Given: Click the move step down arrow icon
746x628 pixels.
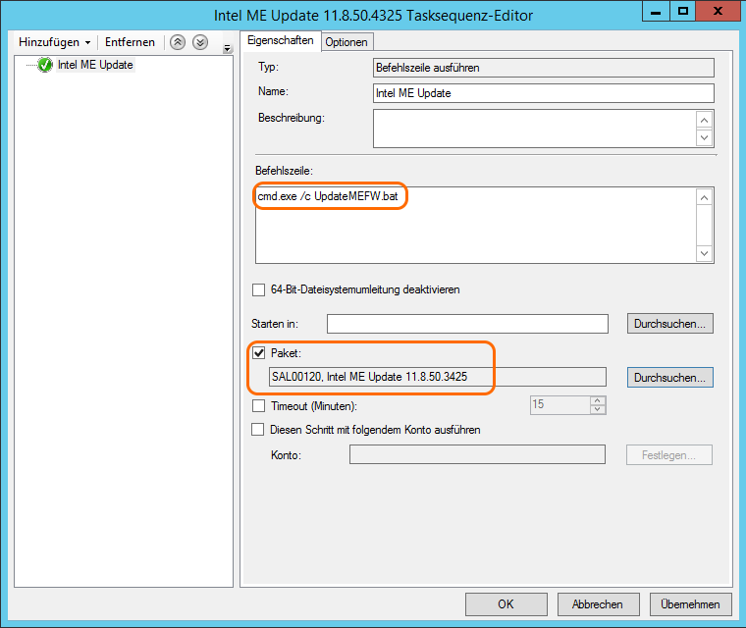Looking at the screenshot, I should pyautogui.click(x=199, y=42).
